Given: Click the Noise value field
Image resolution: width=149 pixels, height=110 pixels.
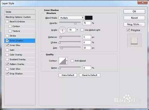Looking at the screenshot, I should coord(87,68).
